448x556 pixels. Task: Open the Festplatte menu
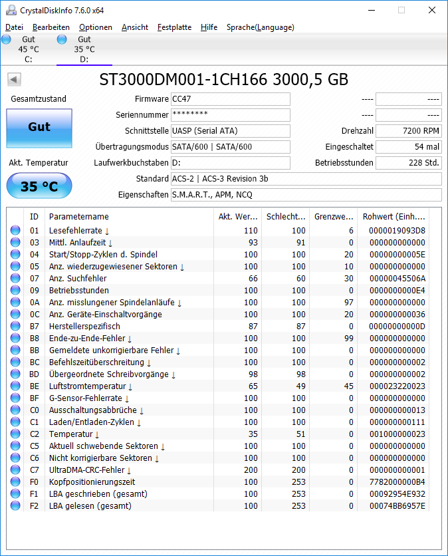[x=174, y=27]
